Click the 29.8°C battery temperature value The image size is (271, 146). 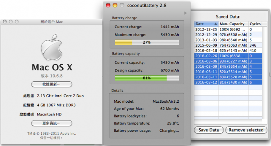173,123
